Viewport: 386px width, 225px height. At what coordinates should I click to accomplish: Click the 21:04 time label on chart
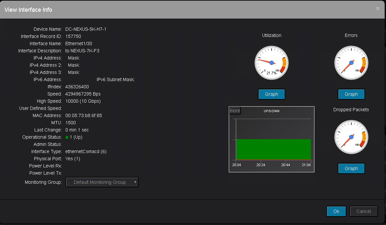pos(306,165)
